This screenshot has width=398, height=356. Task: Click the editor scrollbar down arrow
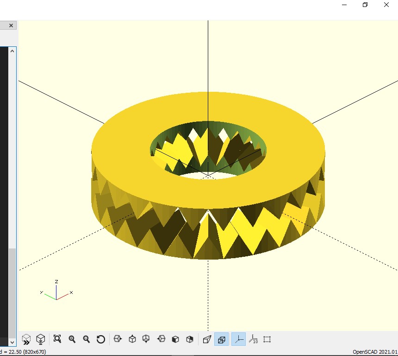12,342
